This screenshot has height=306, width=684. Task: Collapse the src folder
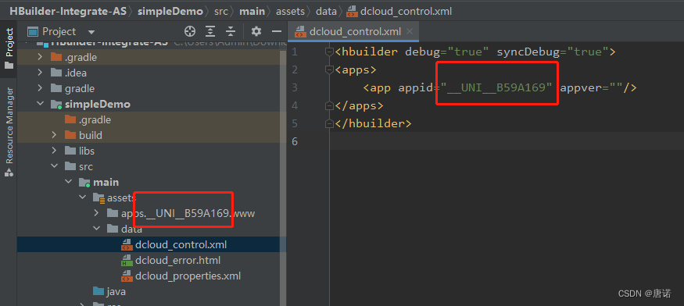tap(54, 166)
